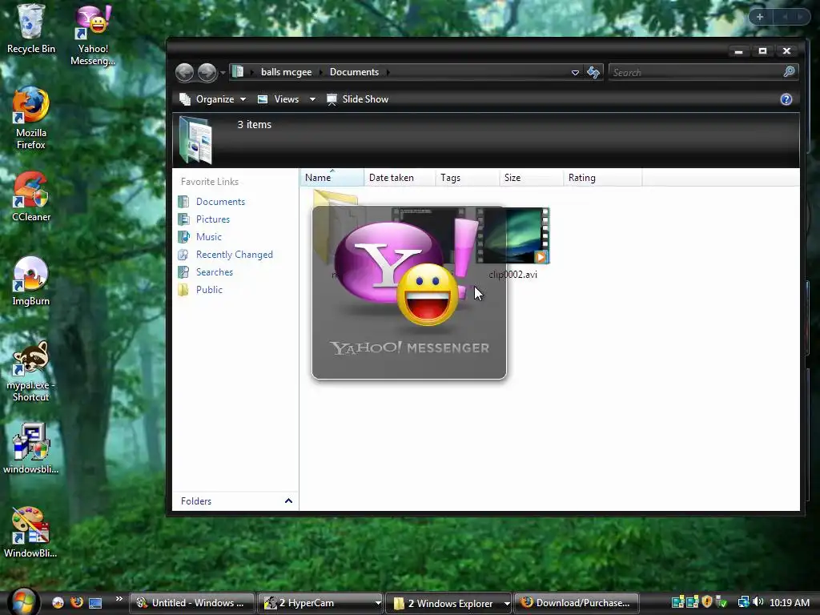Click the network tray icon beside volume
The width and height of the screenshot is (820, 615).
click(x=743, y=602)
